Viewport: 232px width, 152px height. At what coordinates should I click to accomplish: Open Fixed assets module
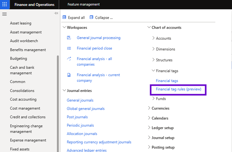pyautogui.click(x=20, y=149)
